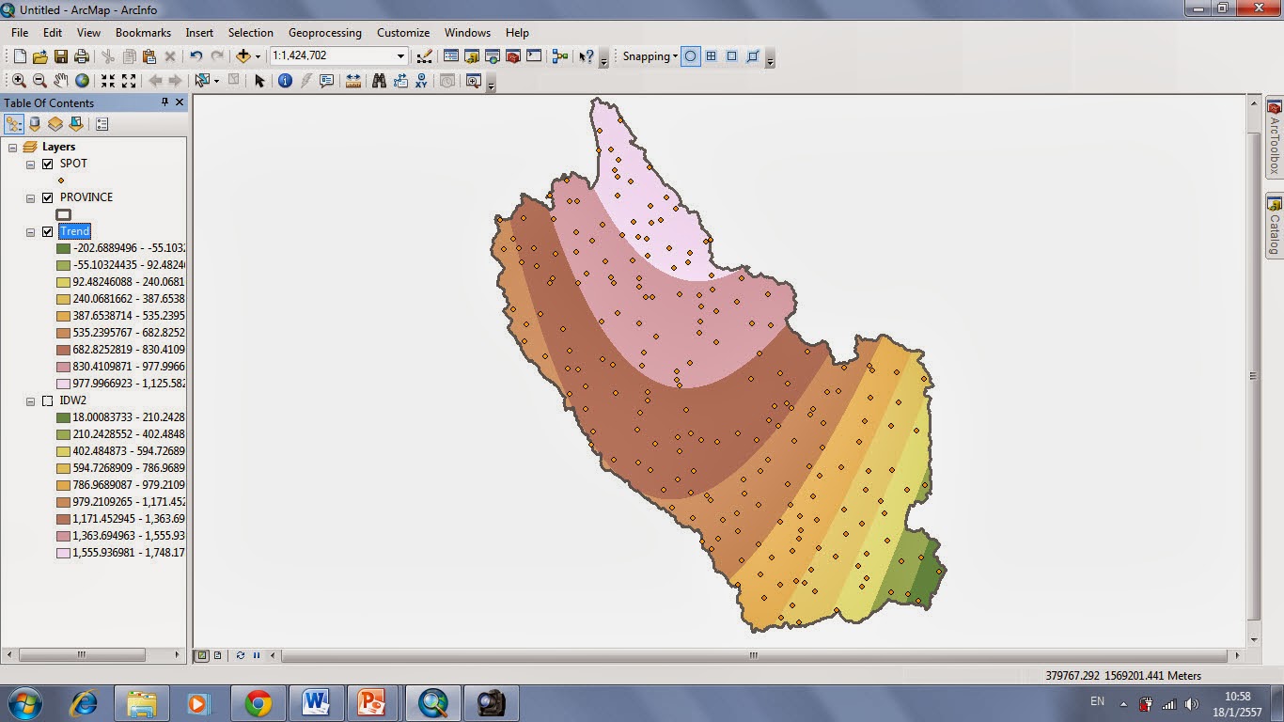Open the Geoprocessing menu
This screenshot has height=722, width=1284.
click(324, 32)
